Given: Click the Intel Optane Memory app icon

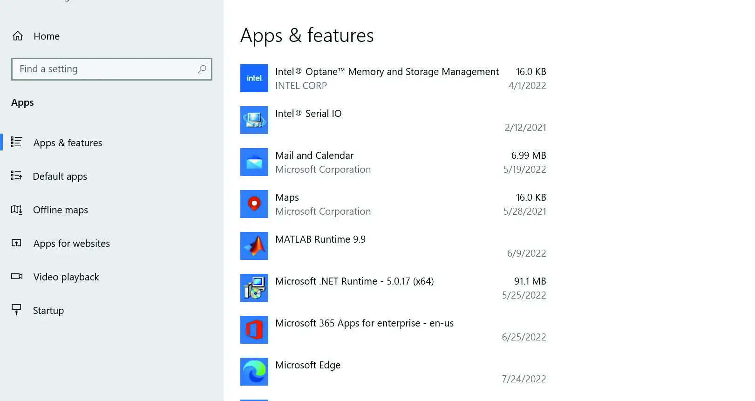Looking at the screenshot, I should coord(254,78).
